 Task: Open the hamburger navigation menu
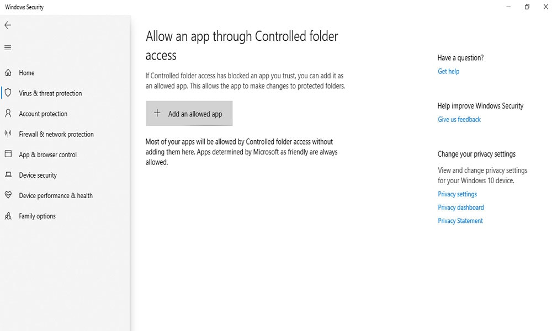(x=8, y=48)
